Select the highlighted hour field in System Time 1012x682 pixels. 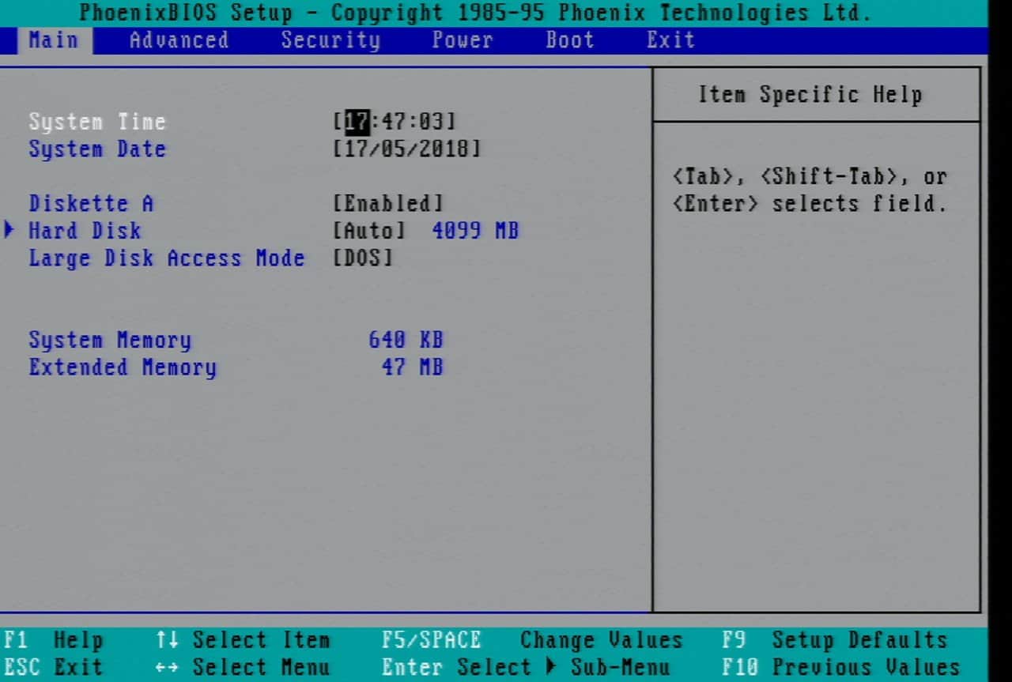(x=358, y=122)
